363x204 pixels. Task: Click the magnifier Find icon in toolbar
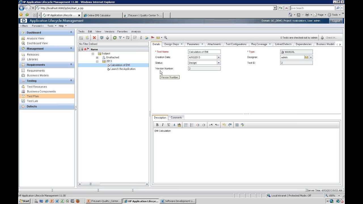coord(166,38)
